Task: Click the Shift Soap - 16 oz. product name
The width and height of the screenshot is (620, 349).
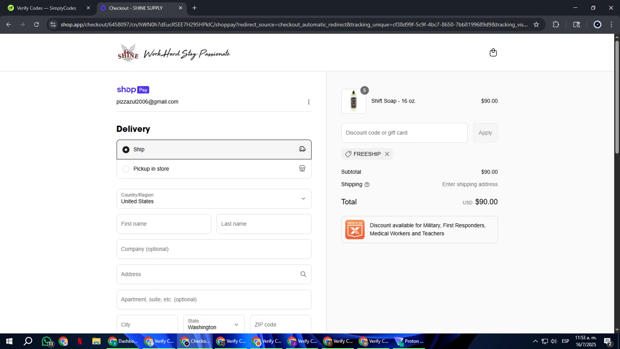Action: [393, 101]
